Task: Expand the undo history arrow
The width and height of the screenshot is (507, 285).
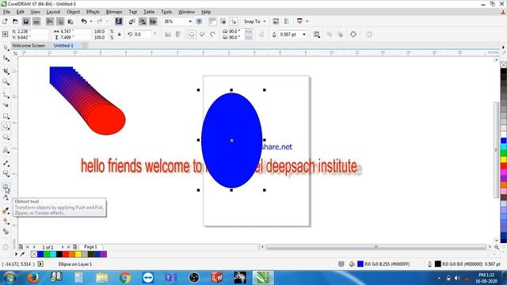Action: [x=91, y=21]
